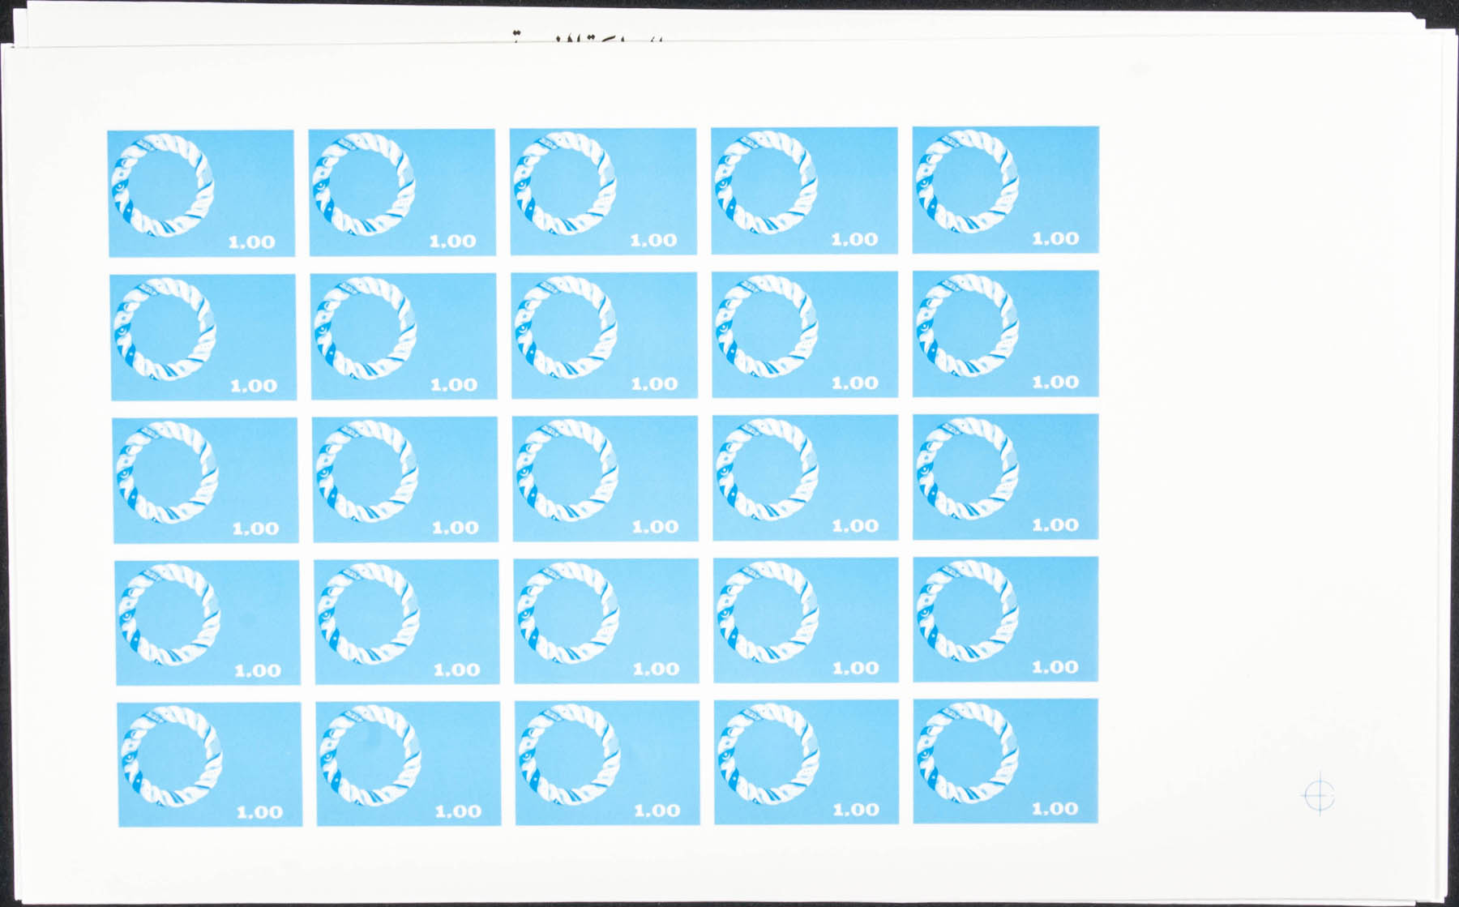Click the 1.00 value on the bottom-right stamp
The image size is (1459, 907).
coord(1055,809)
